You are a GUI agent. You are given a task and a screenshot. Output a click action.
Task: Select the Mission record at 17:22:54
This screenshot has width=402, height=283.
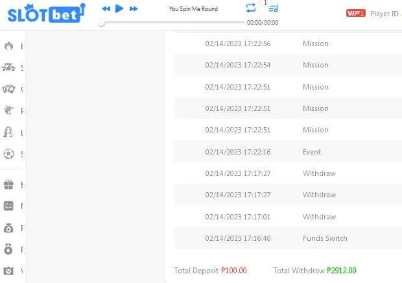[x=288, y=65]
